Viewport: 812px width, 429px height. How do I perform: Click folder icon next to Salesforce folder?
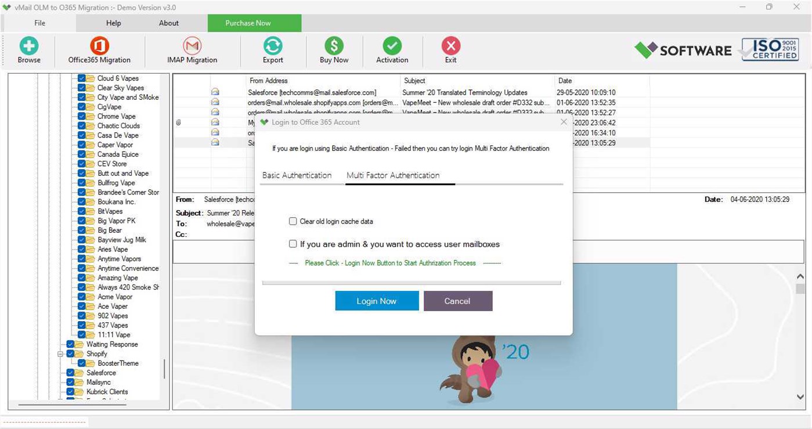click(80, 373)
